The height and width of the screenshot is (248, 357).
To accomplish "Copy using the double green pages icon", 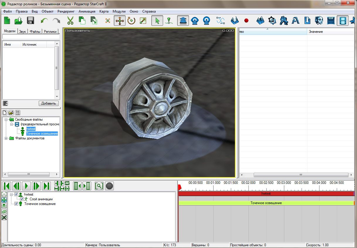I will pos(82,21).
